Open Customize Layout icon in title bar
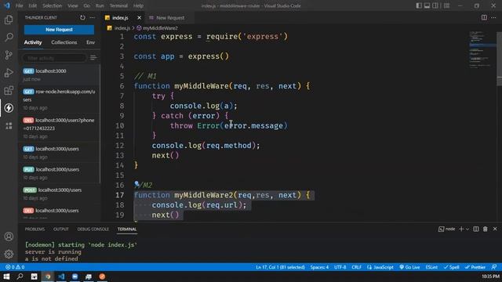 [x=446, y=5]
